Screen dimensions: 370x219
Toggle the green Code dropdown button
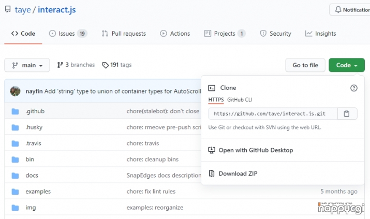[346, 65]
